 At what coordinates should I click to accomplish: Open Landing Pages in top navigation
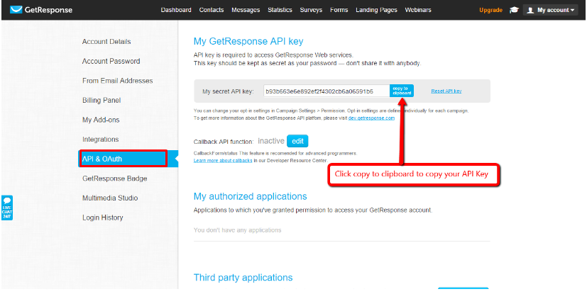point(376,10)
